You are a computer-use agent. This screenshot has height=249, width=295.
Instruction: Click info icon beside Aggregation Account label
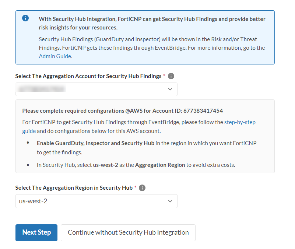pyautogui.click(x=171, y=76)
